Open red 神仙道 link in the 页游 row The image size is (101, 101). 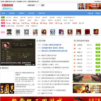pos(51,23)
